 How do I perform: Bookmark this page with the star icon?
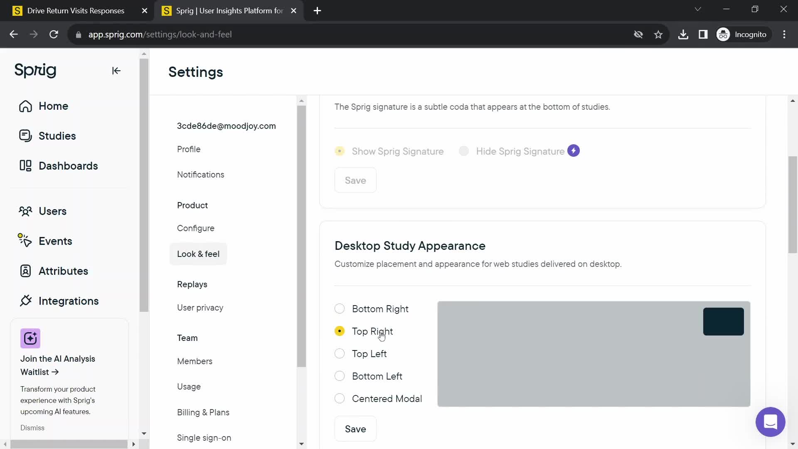(658, 35)
